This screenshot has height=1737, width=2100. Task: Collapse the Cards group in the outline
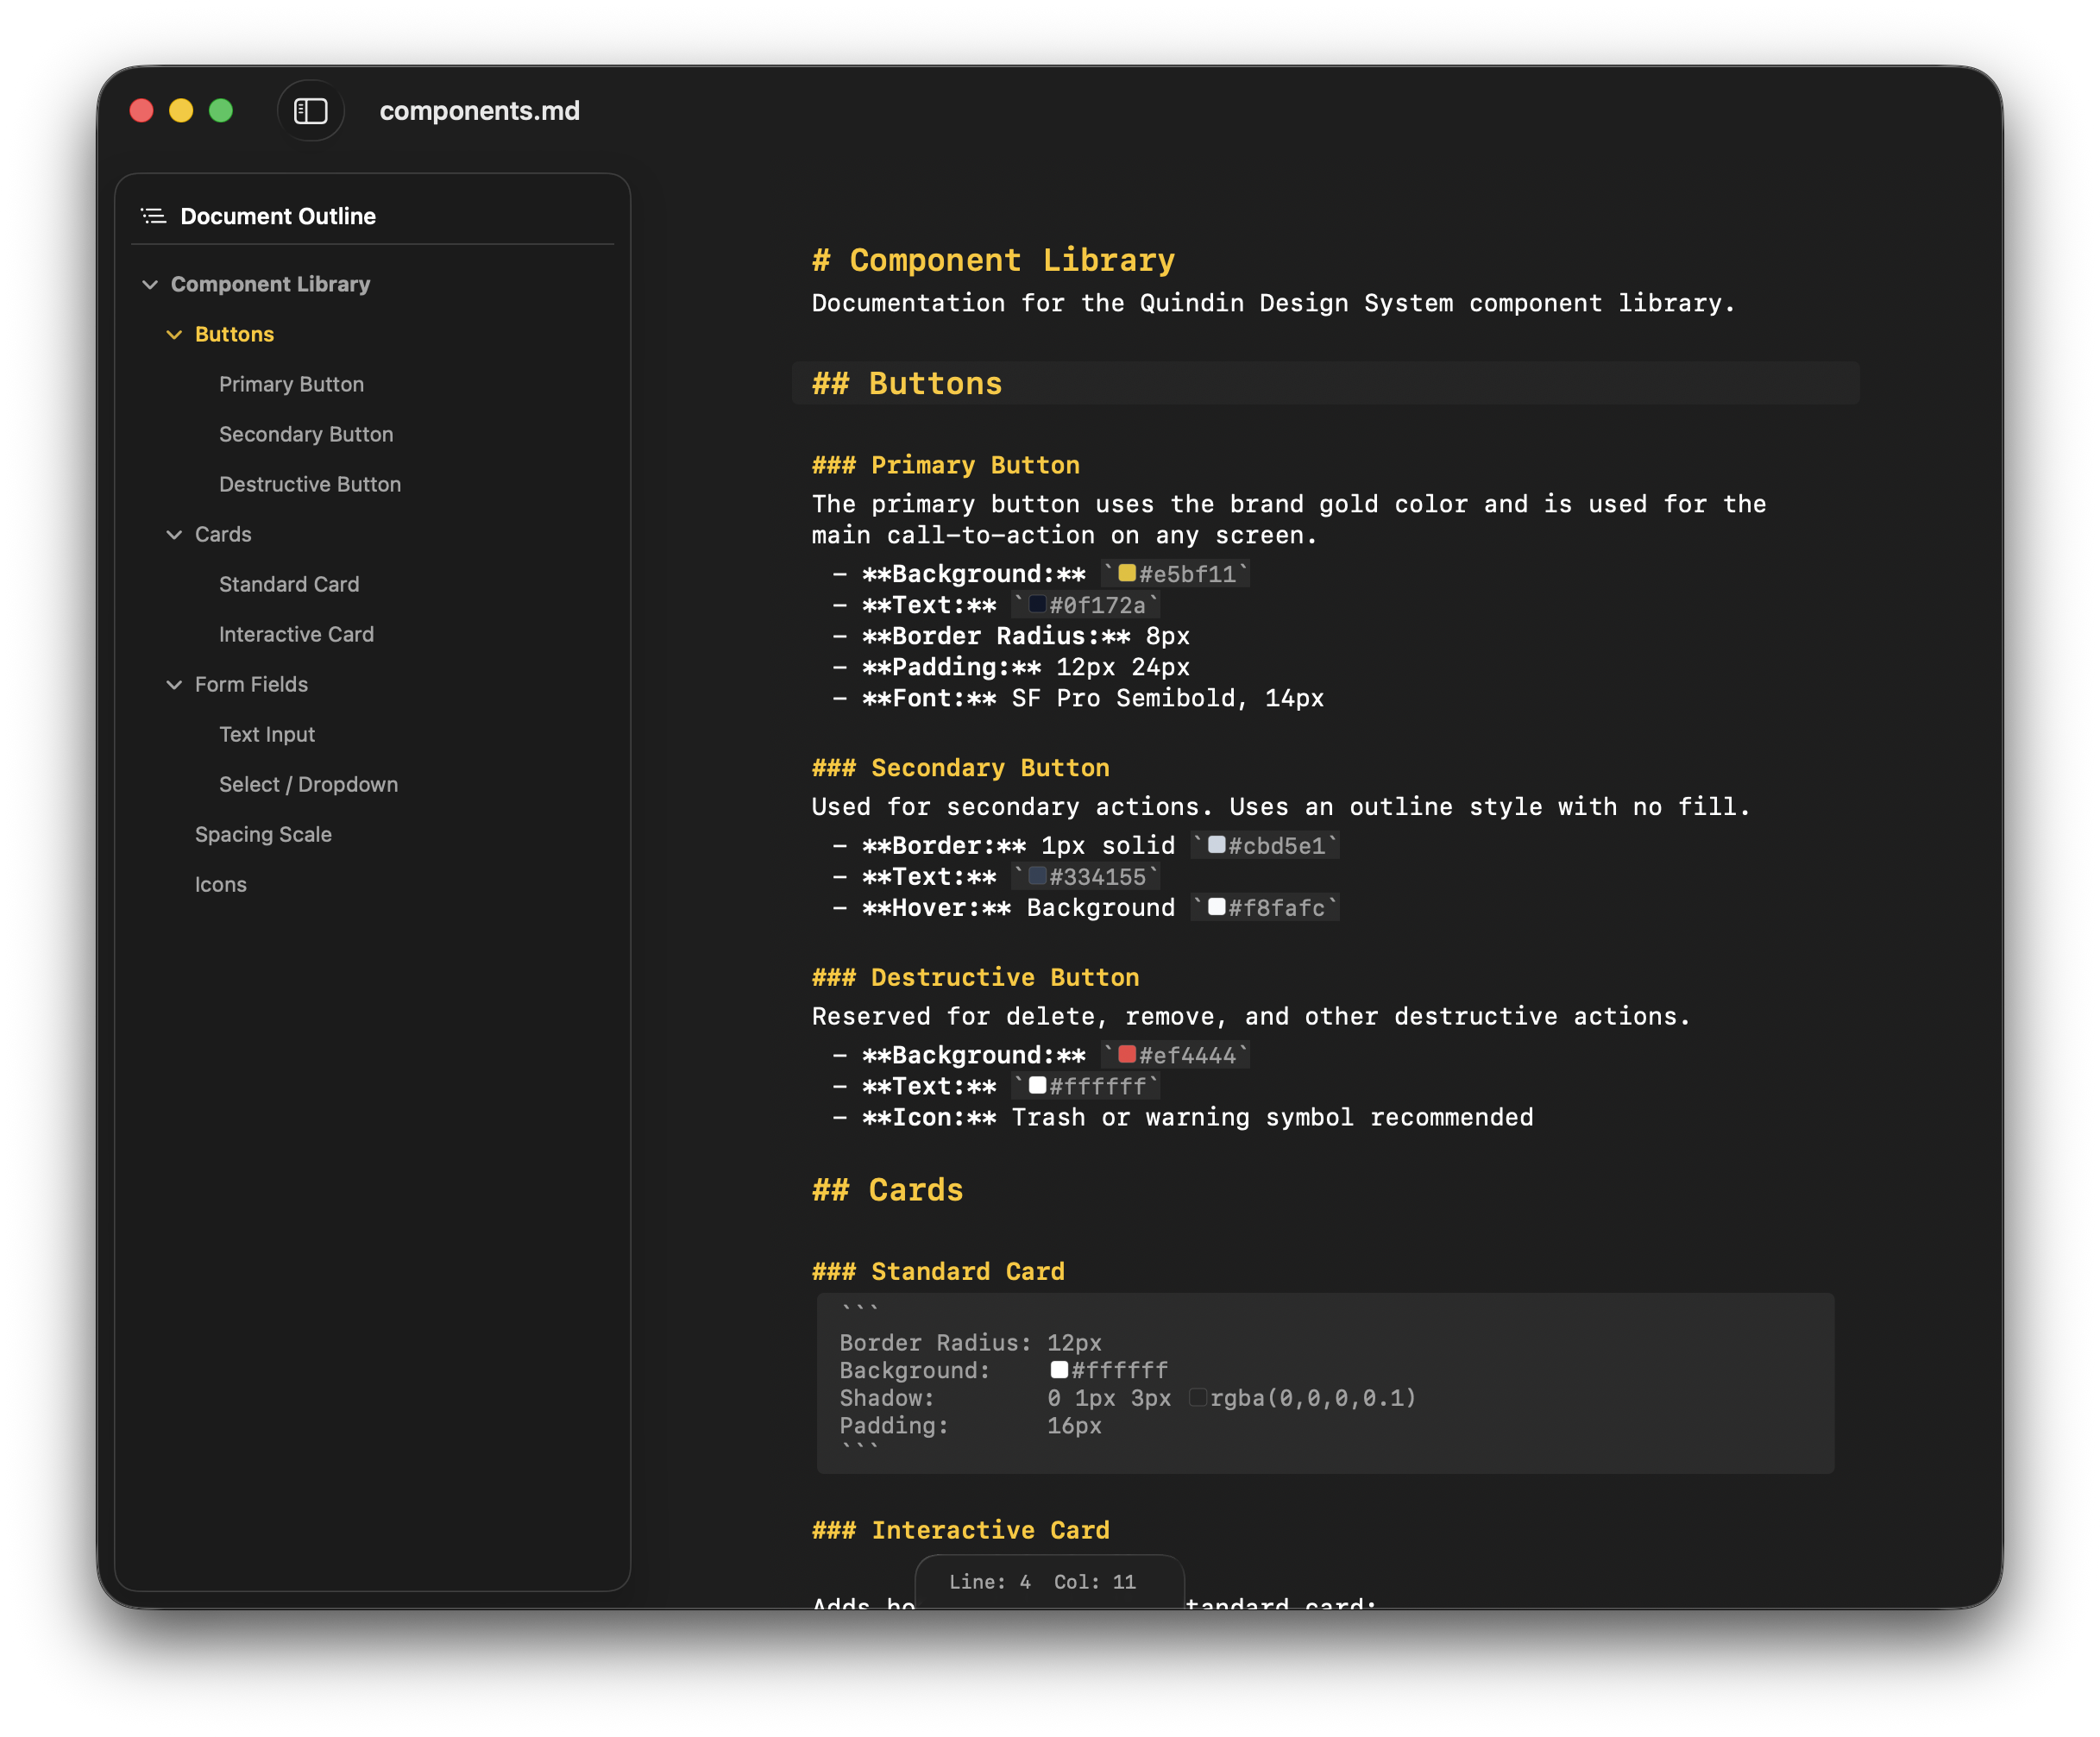tap(175, 535)
